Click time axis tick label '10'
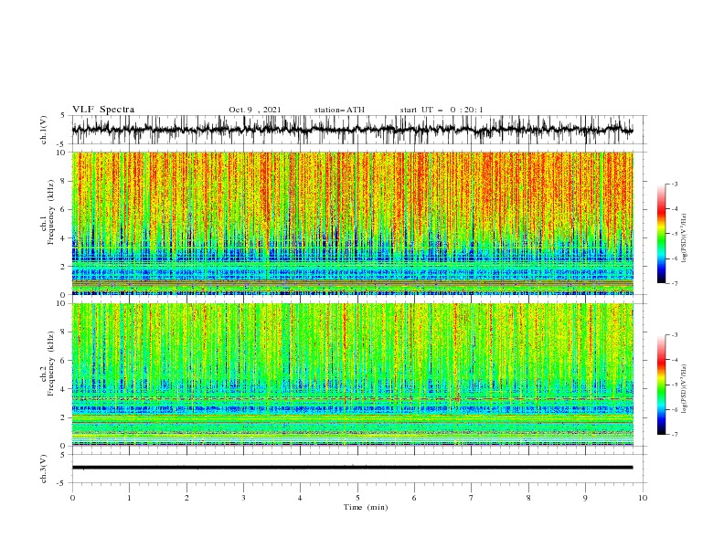Screen dimensions: 724x559 (643, 498)
